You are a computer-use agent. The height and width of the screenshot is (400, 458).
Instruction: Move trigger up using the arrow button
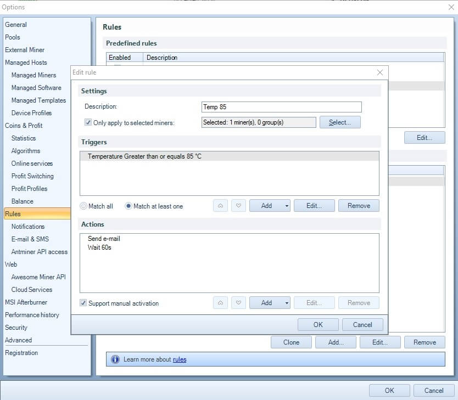[x=221, y=206]
